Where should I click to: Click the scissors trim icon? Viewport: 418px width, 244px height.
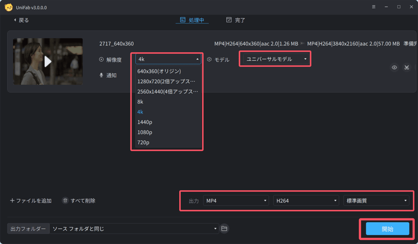point(406,68)
